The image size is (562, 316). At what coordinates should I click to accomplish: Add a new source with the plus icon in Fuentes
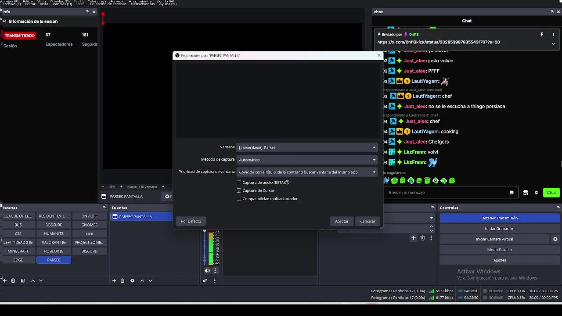[x=114, y=280]
